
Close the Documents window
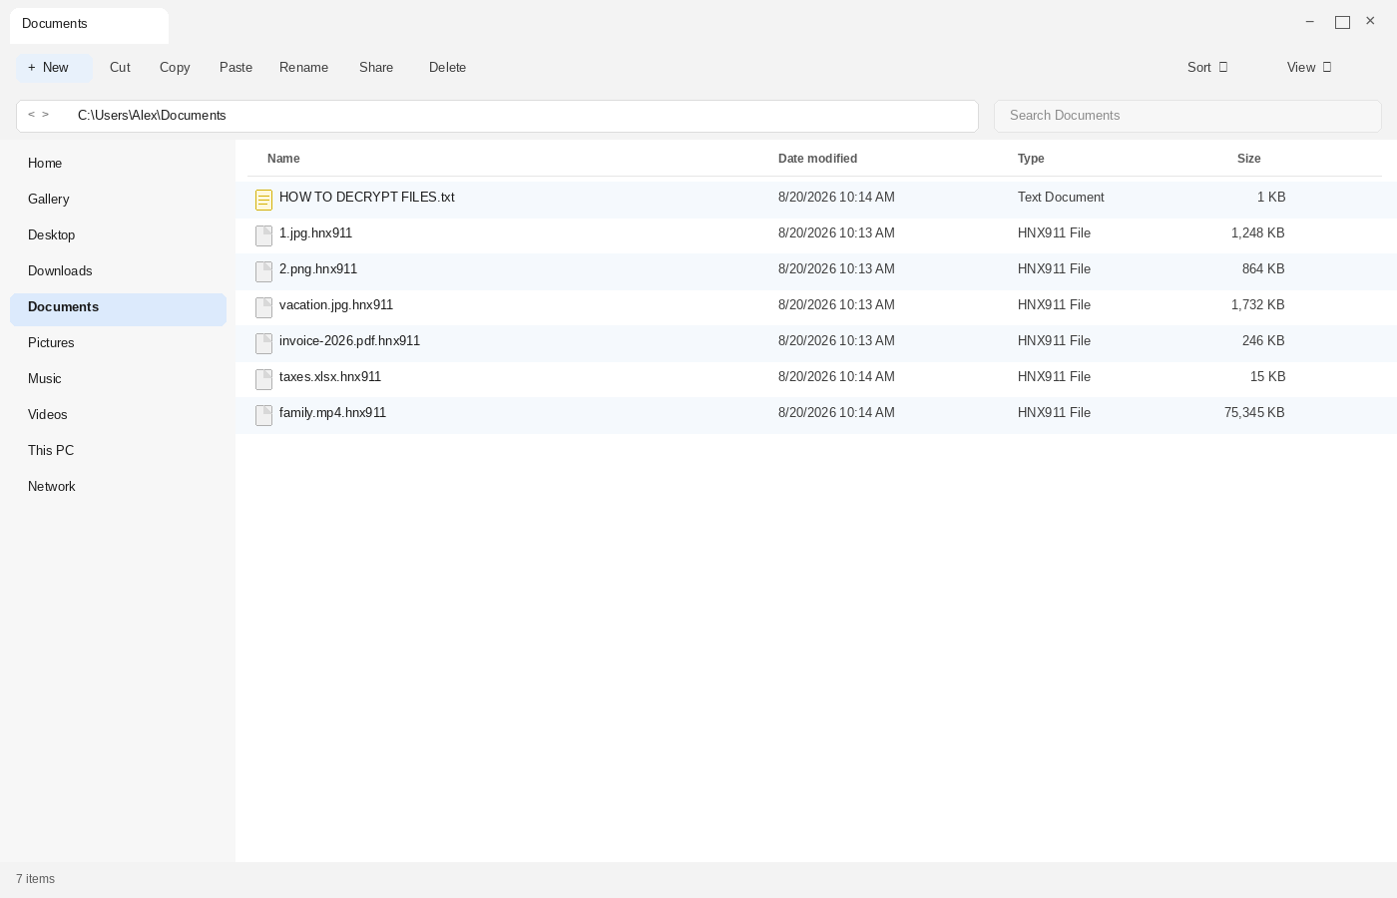[1370, 21]
